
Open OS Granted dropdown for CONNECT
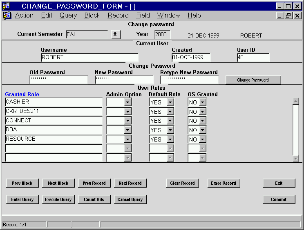pyautogui.click(x=203, y=121)
